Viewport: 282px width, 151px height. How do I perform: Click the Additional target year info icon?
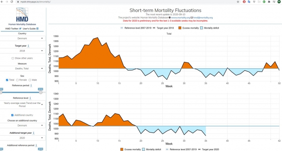point(33,133)
